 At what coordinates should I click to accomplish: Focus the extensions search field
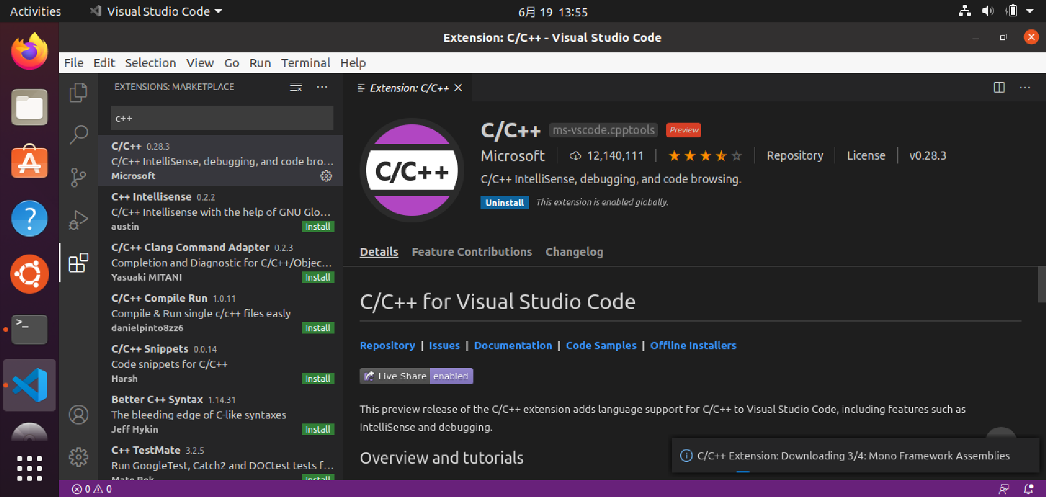coord(222,118)
